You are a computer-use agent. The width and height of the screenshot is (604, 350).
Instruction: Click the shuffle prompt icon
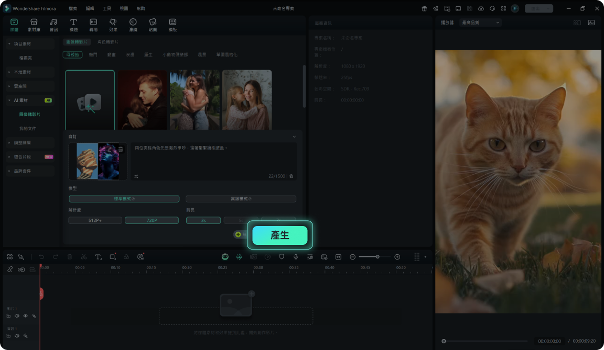pos(136,176)
